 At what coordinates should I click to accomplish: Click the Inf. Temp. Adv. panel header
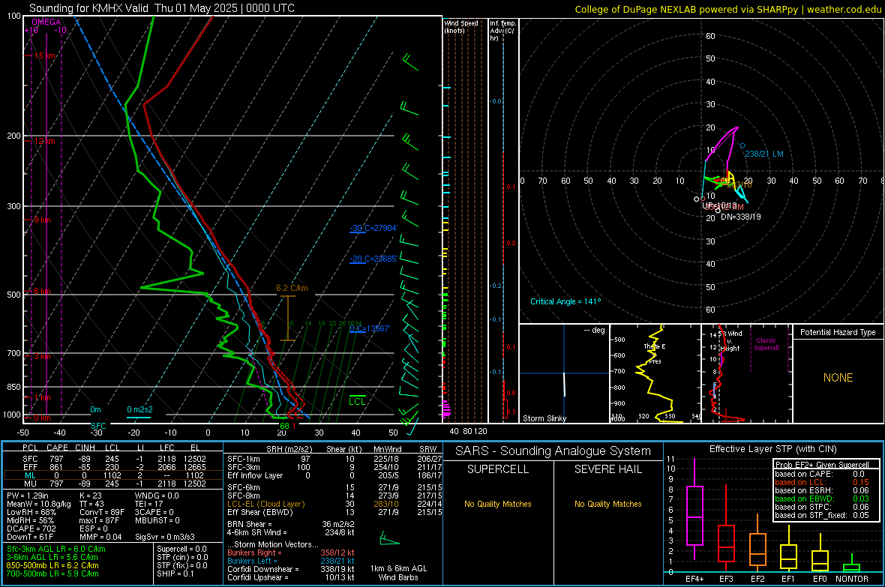[x=502, y=31]
